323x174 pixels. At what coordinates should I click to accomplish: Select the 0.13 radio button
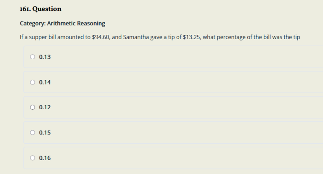click(x=33, y=57)
